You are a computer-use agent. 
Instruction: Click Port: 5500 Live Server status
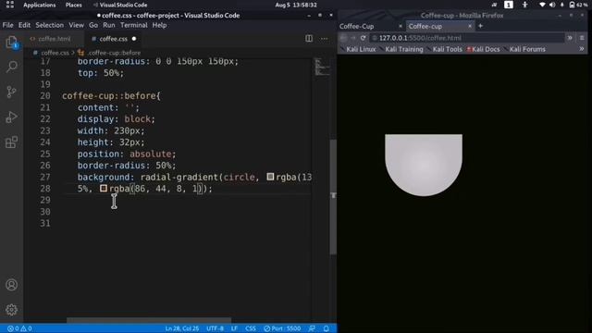tap(282, 328)
